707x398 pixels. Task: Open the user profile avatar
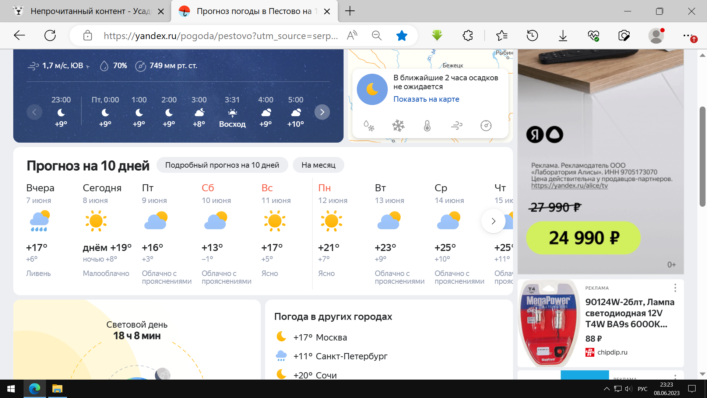point(656,36)
